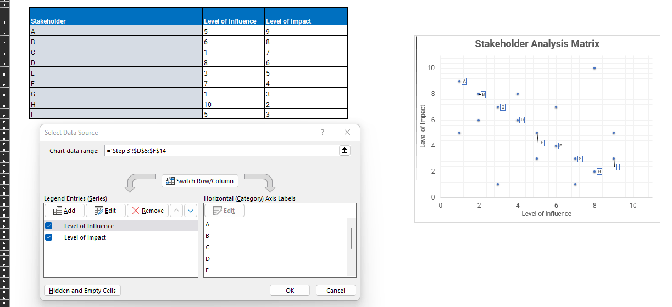
Task: Select Stakeholder D cell in the table
Action: click(x=116, y=62)
